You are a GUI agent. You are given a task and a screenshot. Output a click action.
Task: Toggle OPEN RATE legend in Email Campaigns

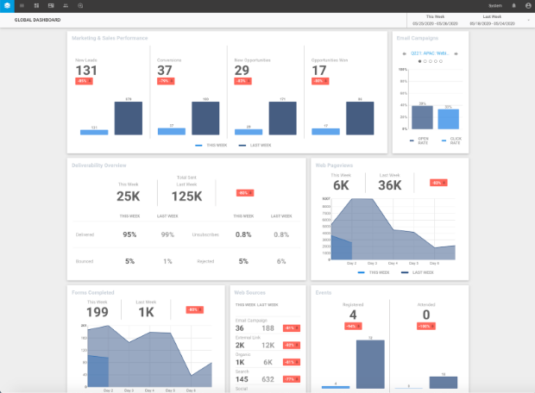pyautogui.click(x=419, y=140)
